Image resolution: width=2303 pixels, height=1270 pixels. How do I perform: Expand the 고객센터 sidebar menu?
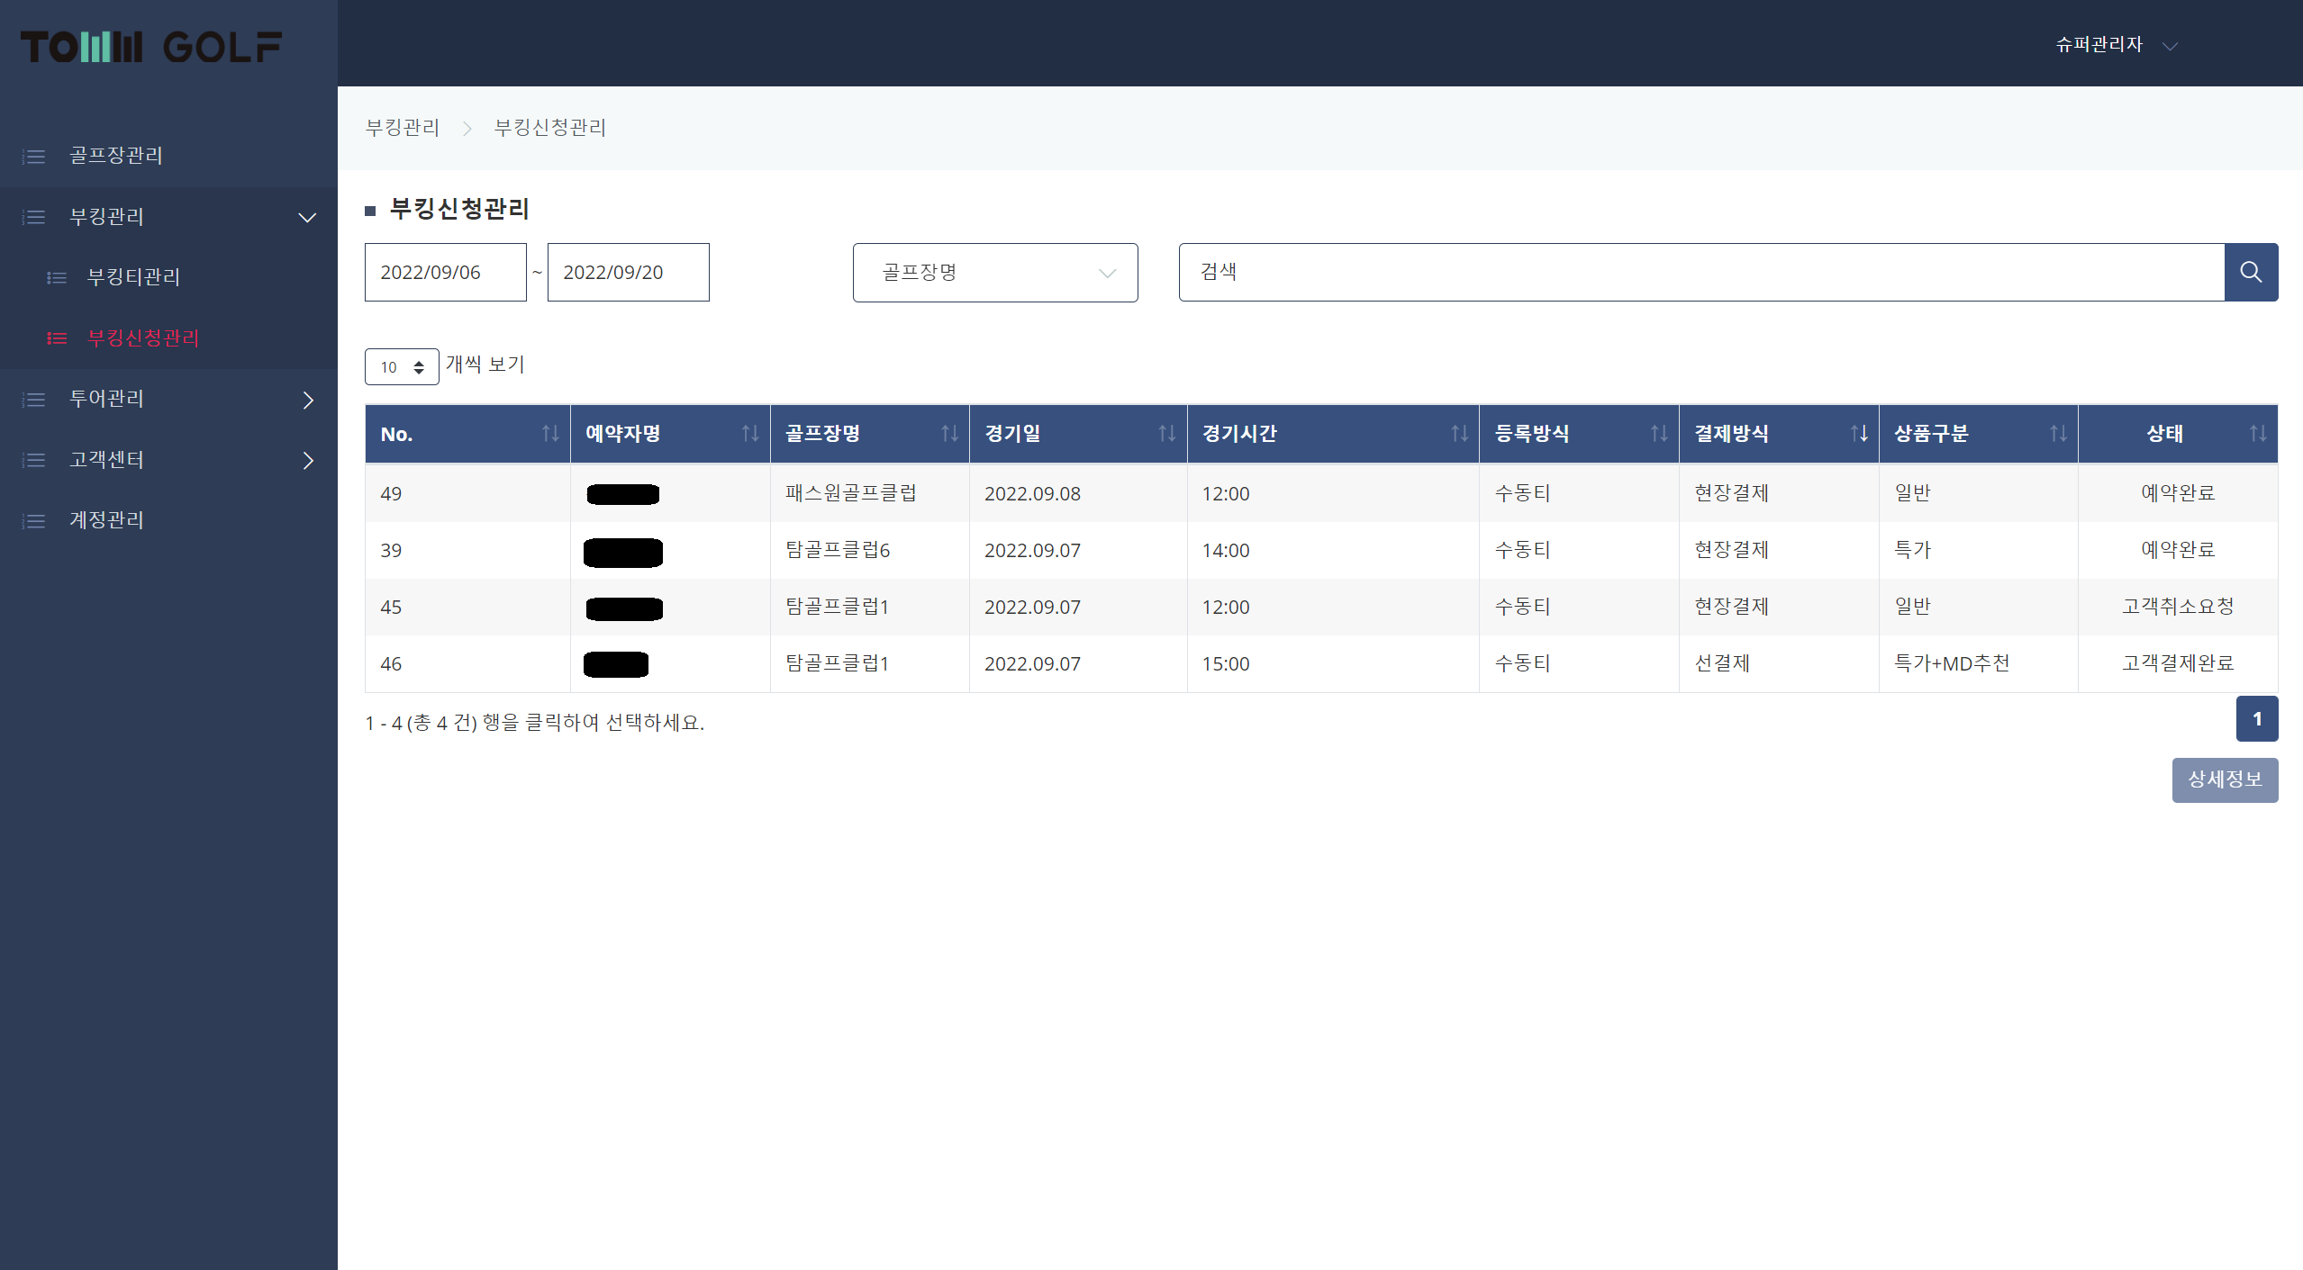coord(308,461)
